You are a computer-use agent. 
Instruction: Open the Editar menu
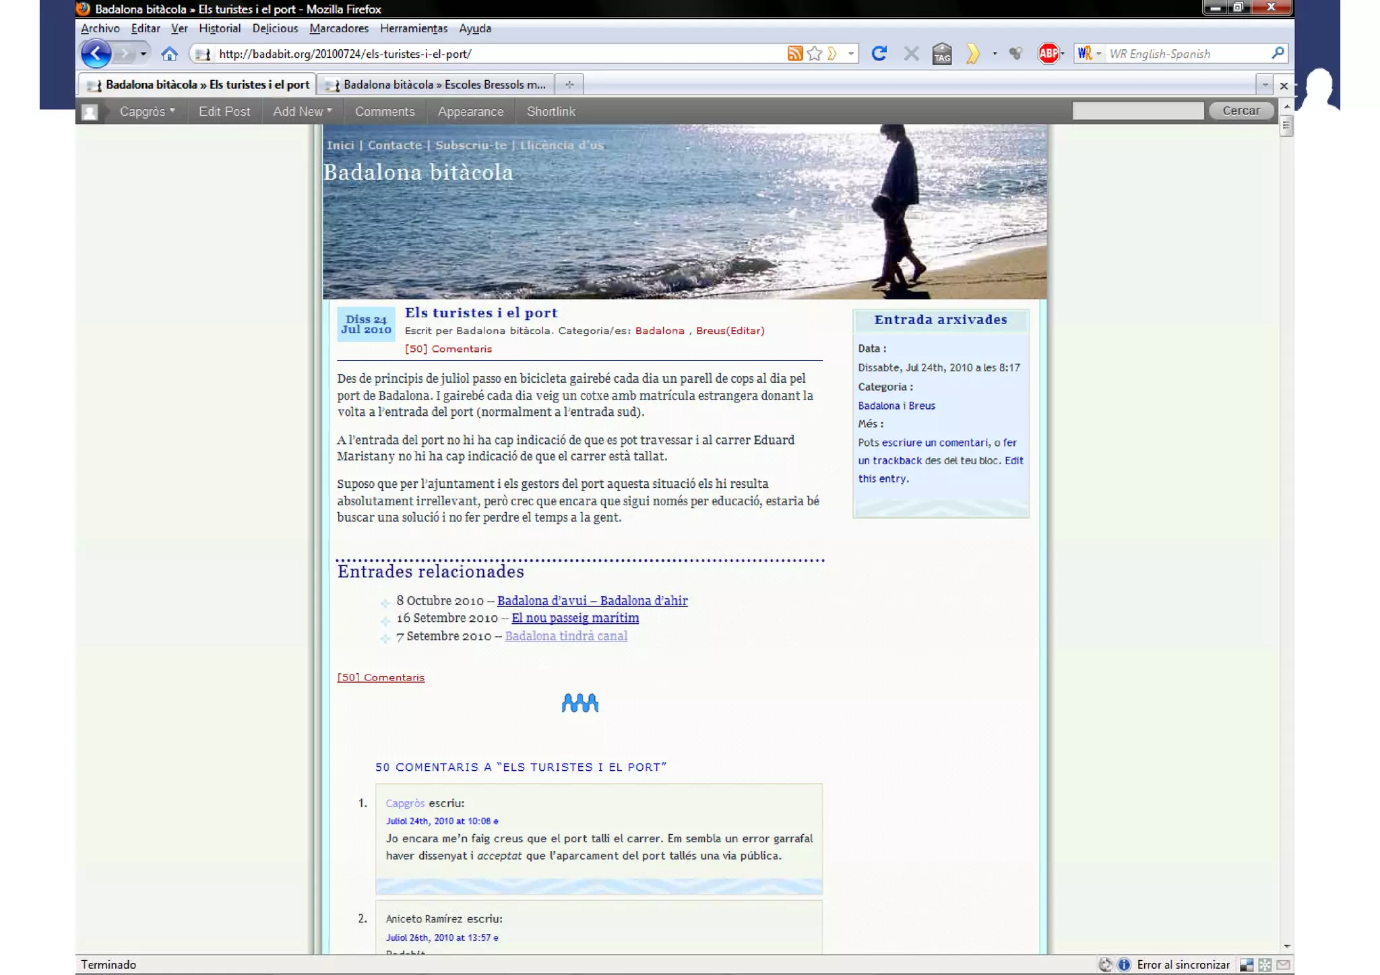(x=146, y=28)
